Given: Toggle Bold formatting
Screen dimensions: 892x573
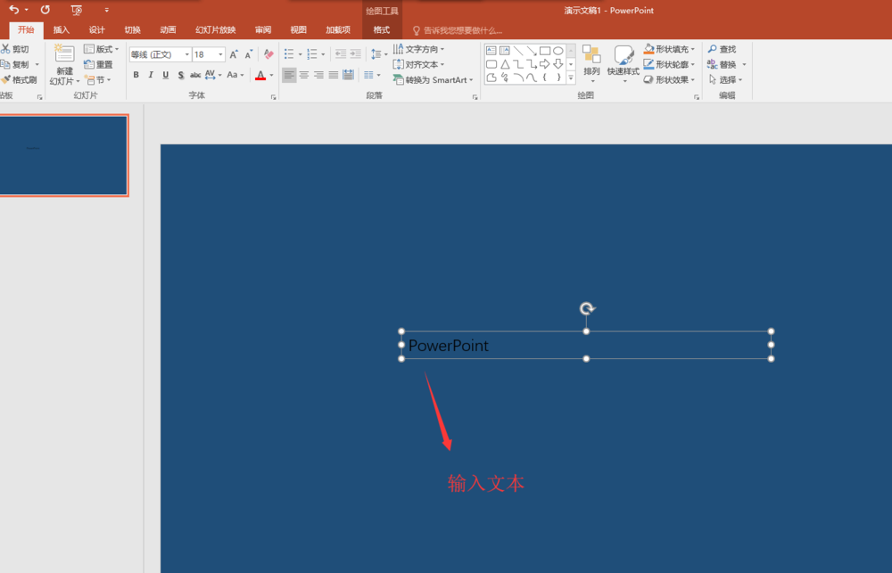Looking at the screenshot, I should coord(136,75).
